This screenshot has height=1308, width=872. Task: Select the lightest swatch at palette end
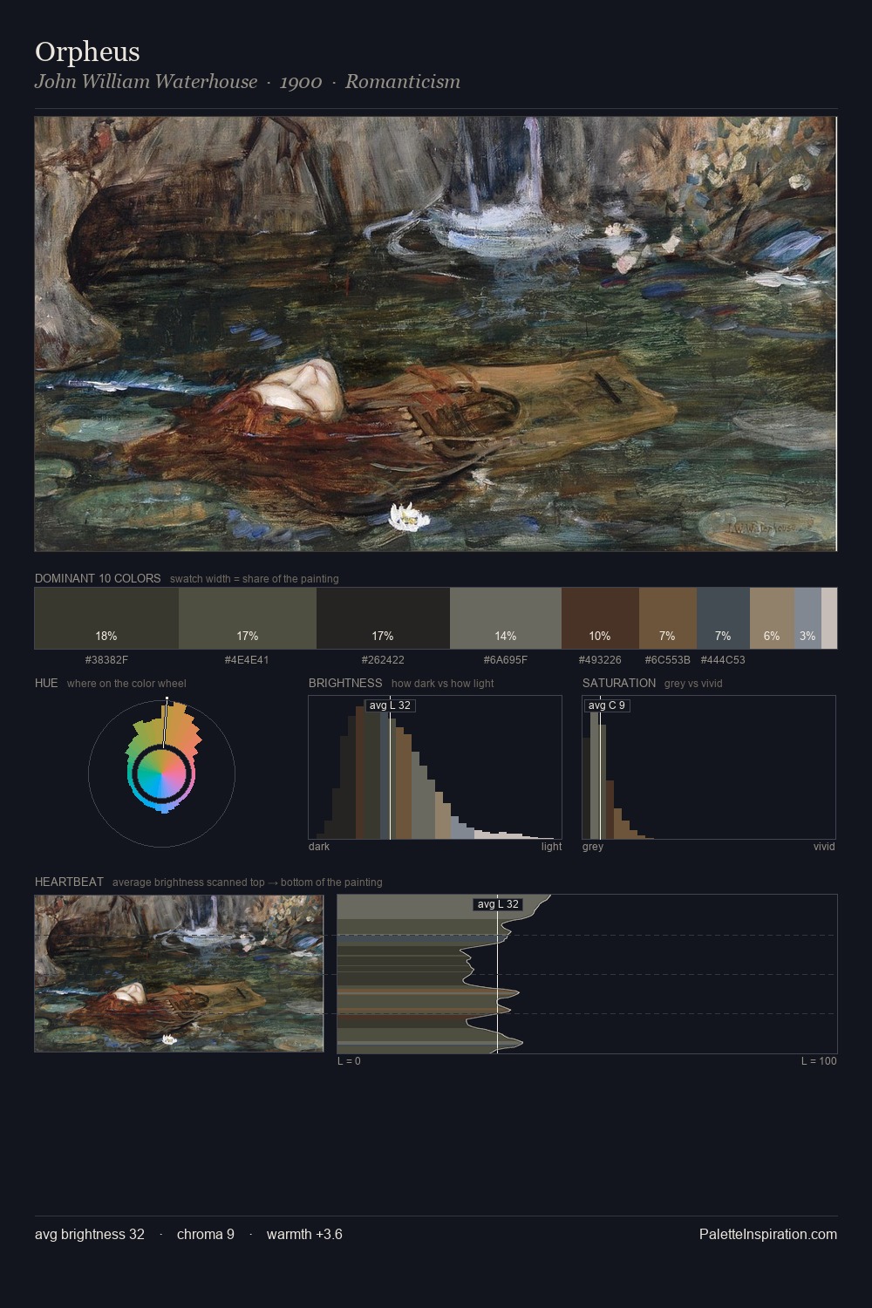(x=829, y=618)
